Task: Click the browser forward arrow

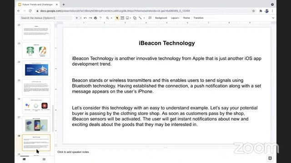Action: pyautogui.click(x=24, y=11)
